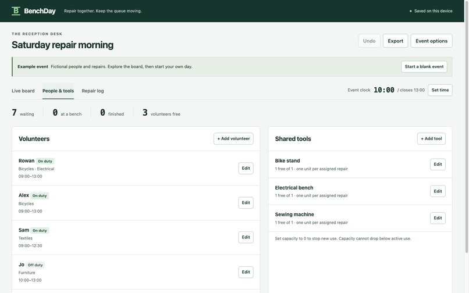Click the 'Example event' banner label
Image resolution: width=469 pixels, height=293 pixels.
[x=33, y=67]
